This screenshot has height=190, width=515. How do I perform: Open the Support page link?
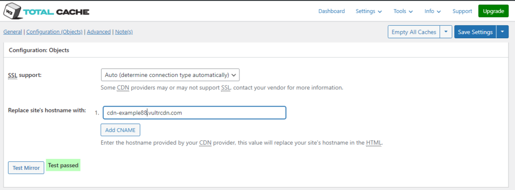462,11
